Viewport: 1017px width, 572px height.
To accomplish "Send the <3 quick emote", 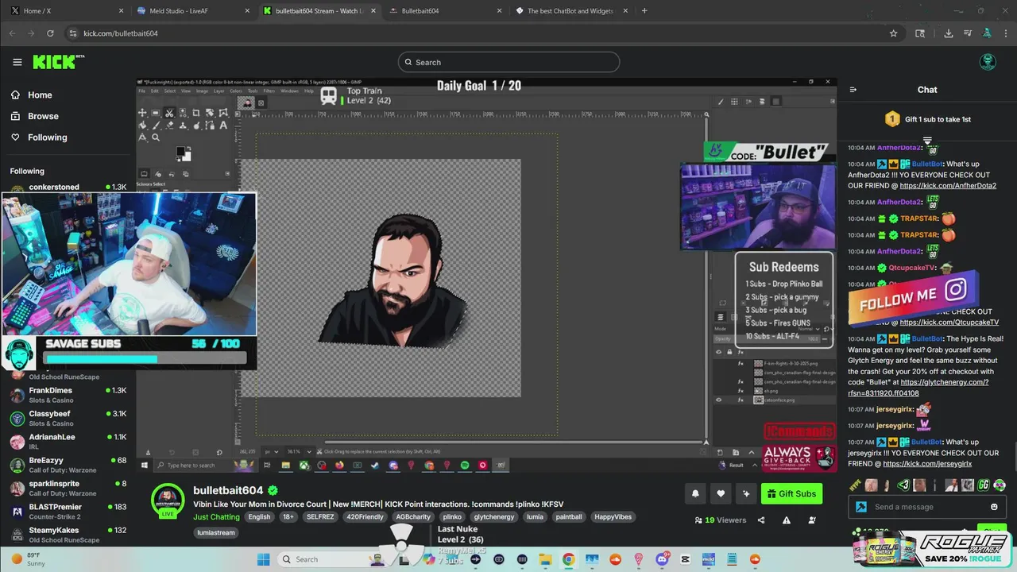I will 903,485.
